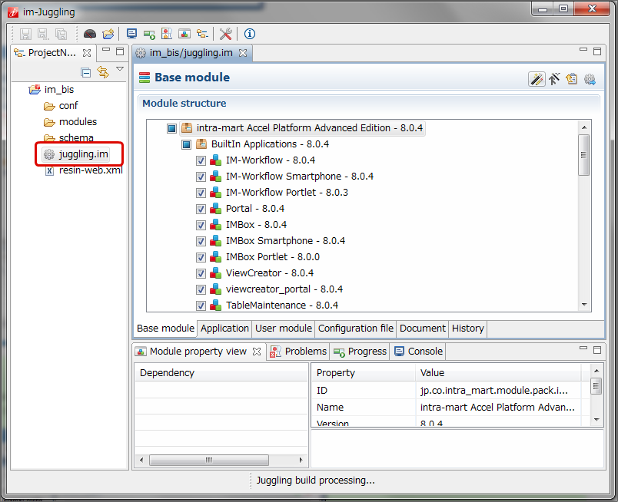The height and width of the screenshot is (502, 618).
Task: Show the Progress view via toolbar icon
Action: point(149,35)
